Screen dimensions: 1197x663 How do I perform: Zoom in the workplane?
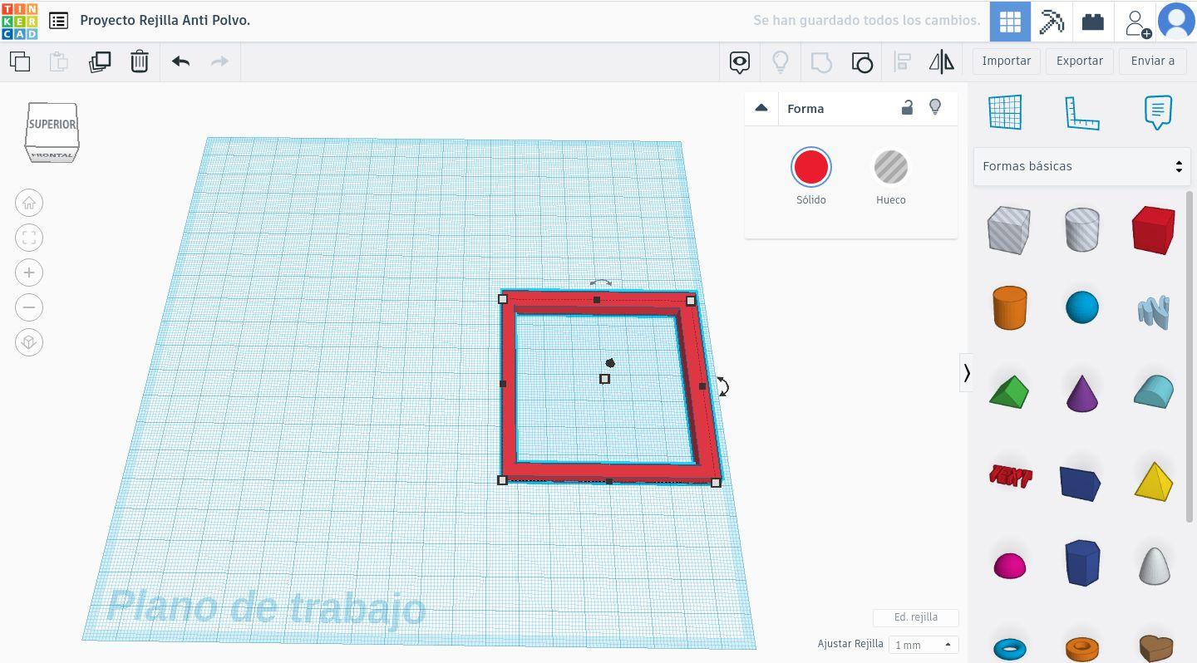pos(29,273)
